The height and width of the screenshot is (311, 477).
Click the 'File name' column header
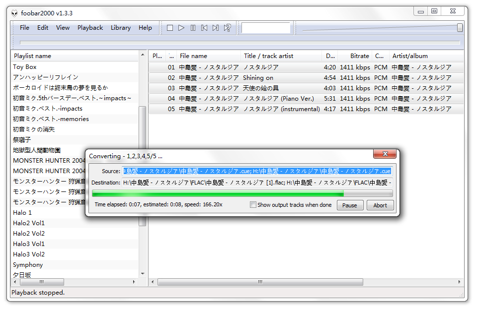coord(209,56)
